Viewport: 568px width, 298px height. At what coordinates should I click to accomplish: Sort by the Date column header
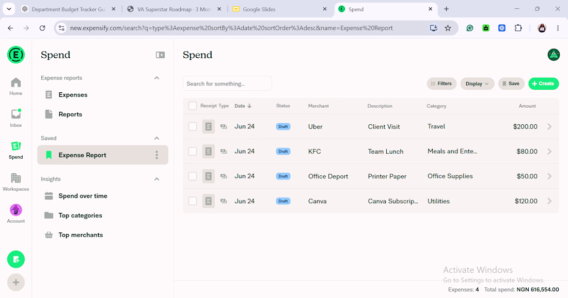pyautogui.click(x=243, y=106)
